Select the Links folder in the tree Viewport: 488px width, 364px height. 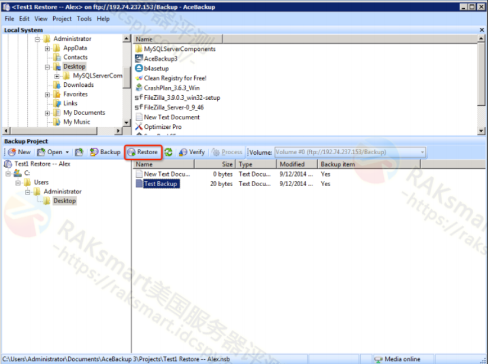70,103
